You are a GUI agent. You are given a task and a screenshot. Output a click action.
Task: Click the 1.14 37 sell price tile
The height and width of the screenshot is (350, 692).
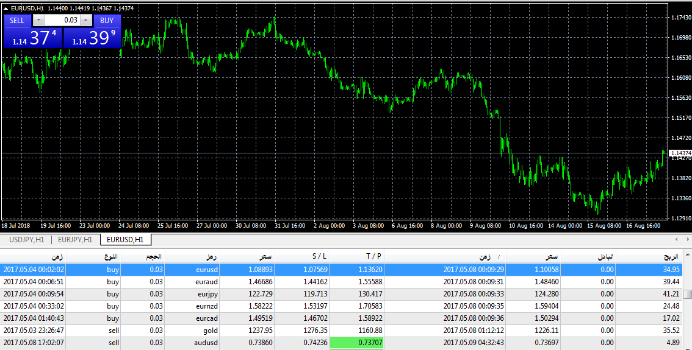[33, 38]
